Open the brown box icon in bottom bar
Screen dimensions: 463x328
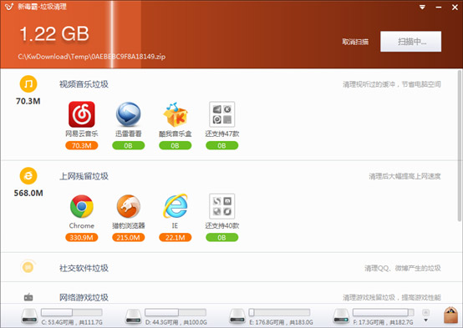pyautogui.click(x=450, y=315)
